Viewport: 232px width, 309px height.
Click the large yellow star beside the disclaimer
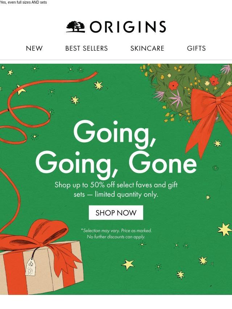click(x=225, y=229)
